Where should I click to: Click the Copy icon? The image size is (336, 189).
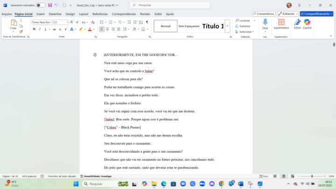[21, 26]
